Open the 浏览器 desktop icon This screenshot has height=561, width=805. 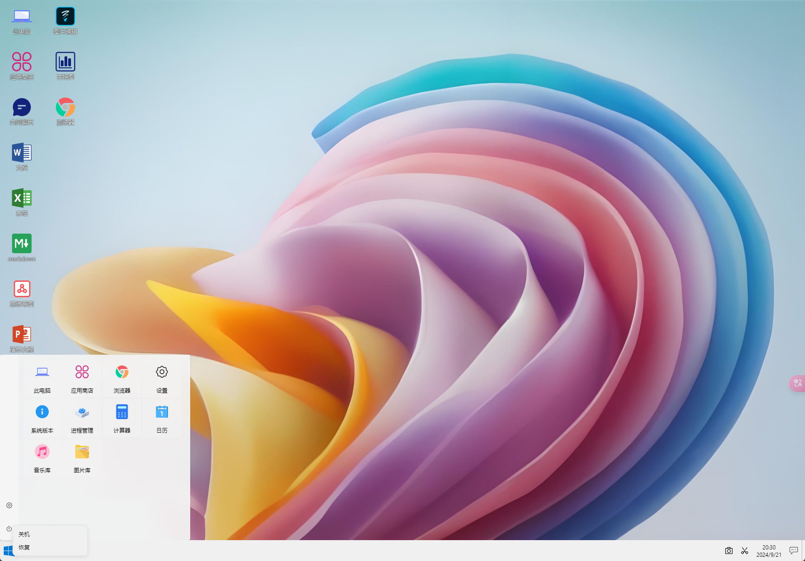(x=65, y=112)
